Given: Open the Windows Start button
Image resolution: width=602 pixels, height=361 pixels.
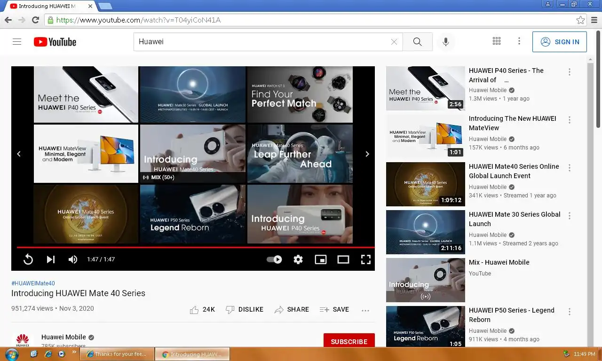Looking at the screenshot, I should click(x=11, y=354).
